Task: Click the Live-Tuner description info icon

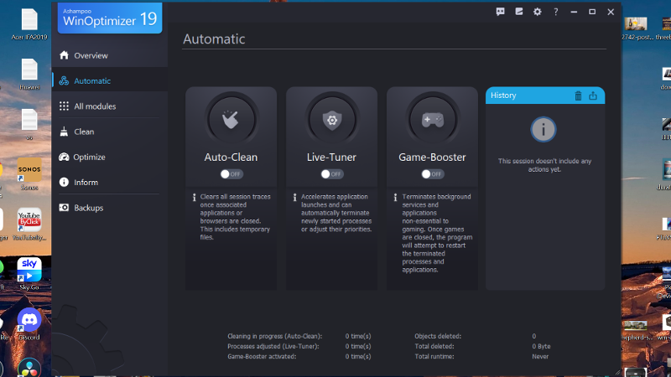Action: (x=295, y=197)
